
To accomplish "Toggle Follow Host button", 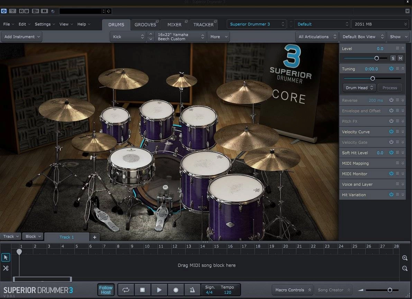I will tap(106, 290).
